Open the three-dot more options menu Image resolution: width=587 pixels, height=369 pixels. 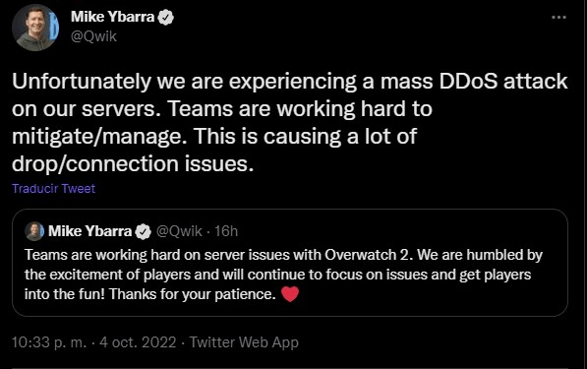[558, 18]
